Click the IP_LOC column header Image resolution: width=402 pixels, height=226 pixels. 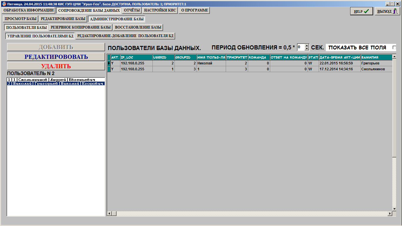136,57
